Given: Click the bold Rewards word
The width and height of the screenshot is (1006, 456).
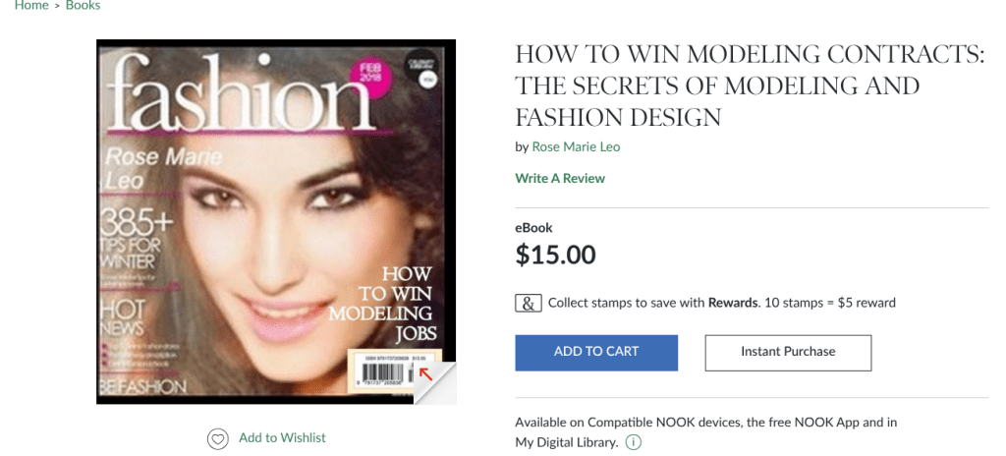Looking at the screenshot, I should [x=733, y=303].
